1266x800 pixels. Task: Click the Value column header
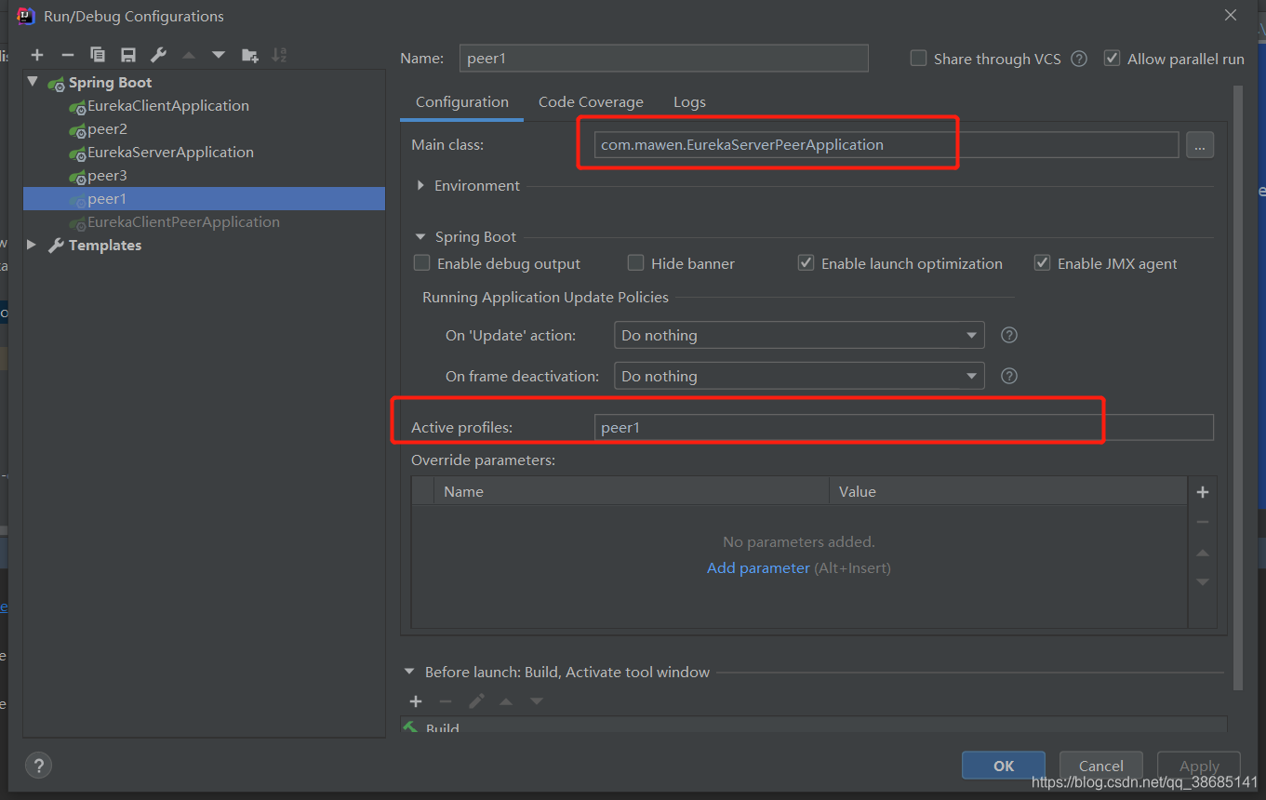[x=1008, y=491]
